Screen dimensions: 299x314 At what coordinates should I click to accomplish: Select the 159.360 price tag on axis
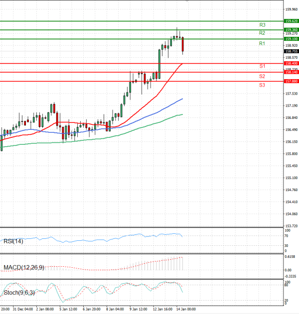tap(291, 30)
